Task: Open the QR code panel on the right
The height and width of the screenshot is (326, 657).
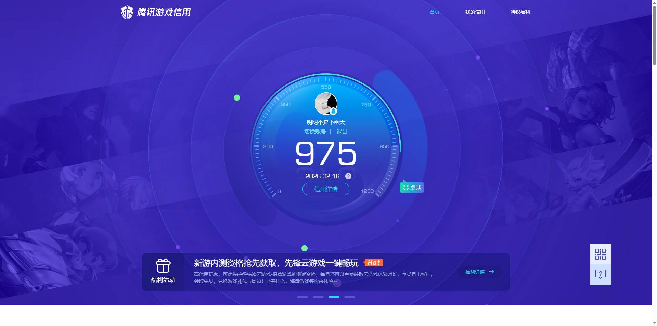Action: pyautogui.click(x=600, y=255)
